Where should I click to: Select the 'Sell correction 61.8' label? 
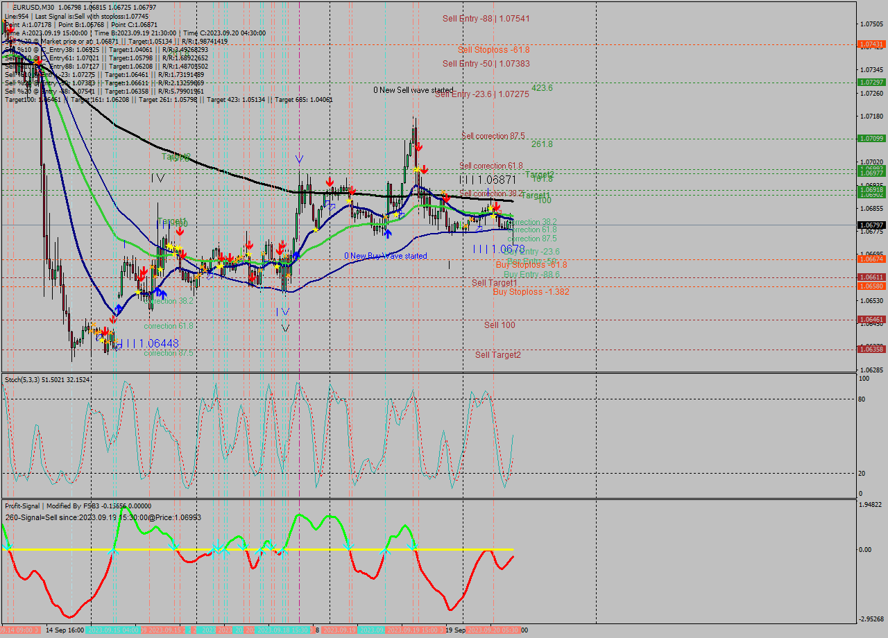point(491,166)
